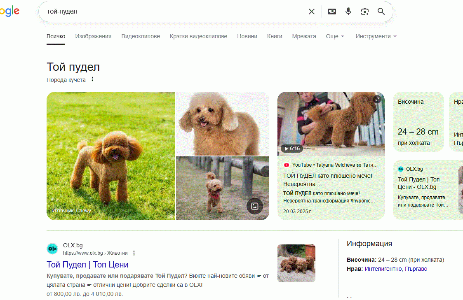
Task: Switch to the Новини tab
Action: (x=247, y=36)
